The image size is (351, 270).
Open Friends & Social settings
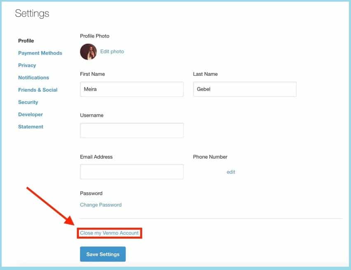pyautogui.click(x=37, y=90)
